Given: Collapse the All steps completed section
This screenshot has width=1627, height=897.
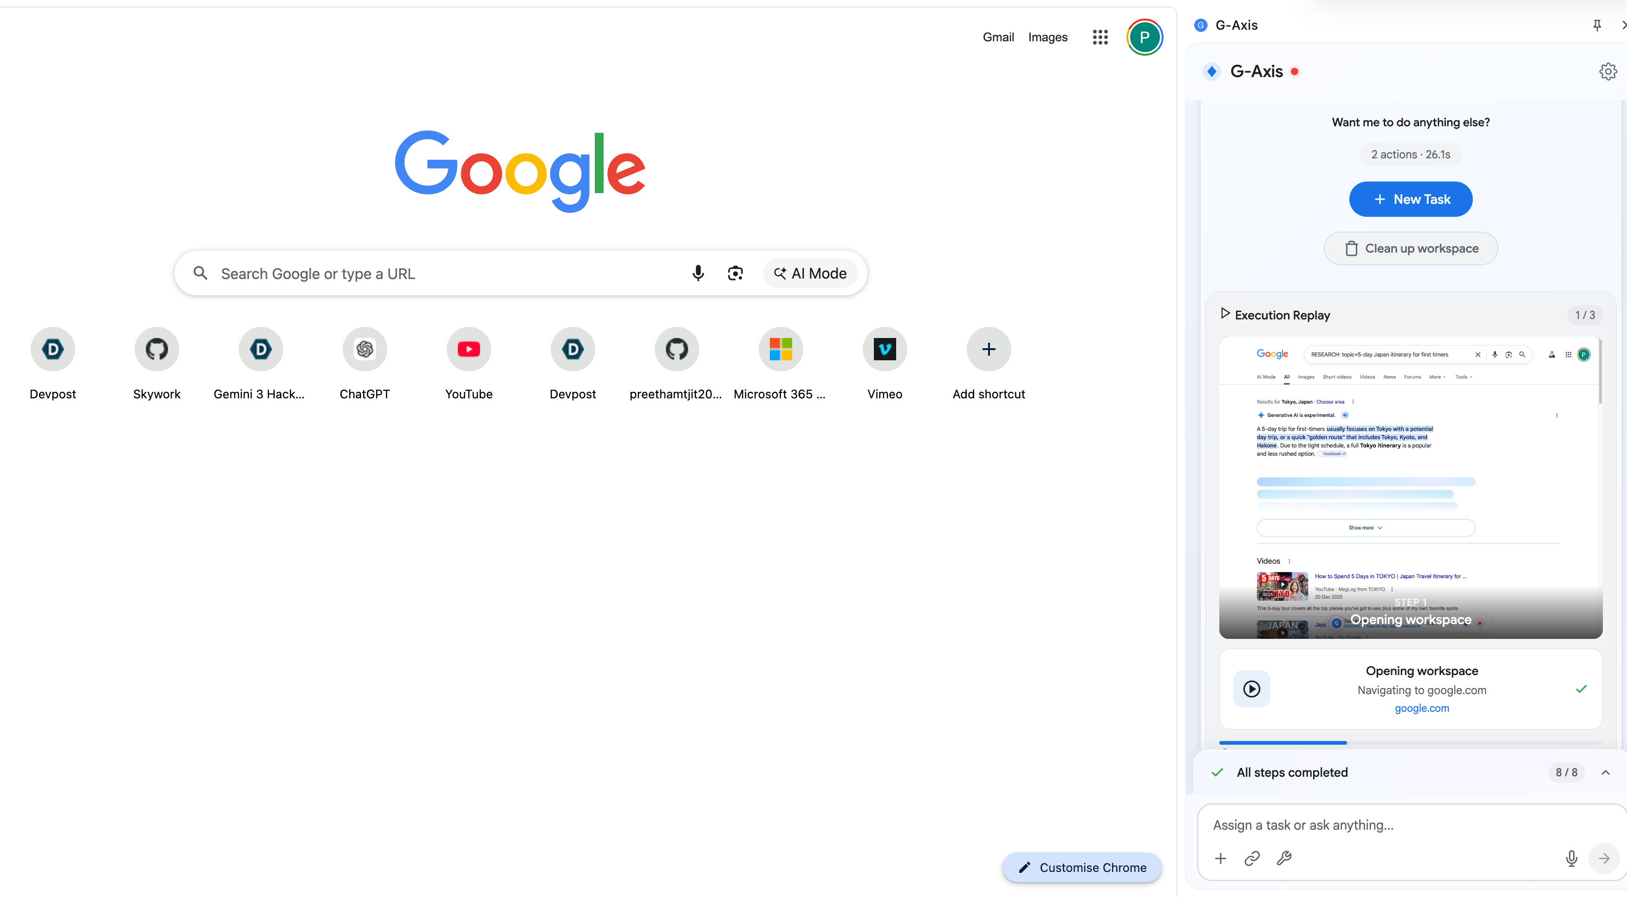Looking at the screenshot, I should coord(1605,772).
